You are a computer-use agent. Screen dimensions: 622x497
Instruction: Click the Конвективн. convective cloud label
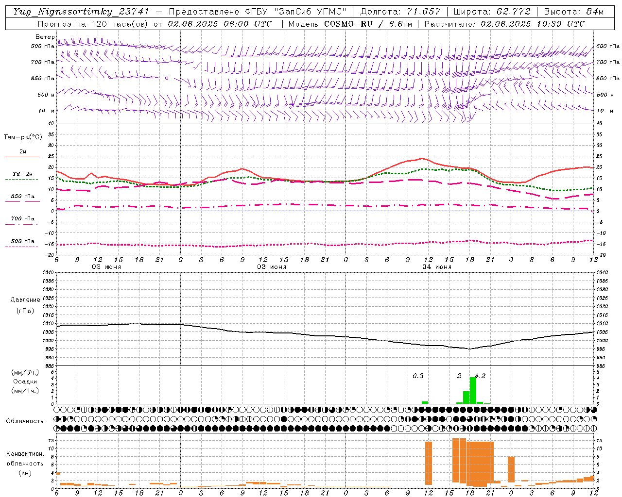(x=25, y=454)
